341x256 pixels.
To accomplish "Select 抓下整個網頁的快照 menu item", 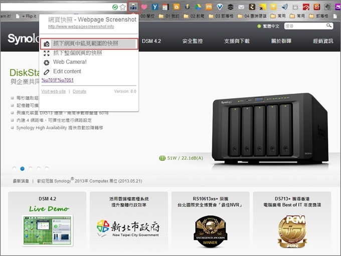I will [x=78, y=53].
